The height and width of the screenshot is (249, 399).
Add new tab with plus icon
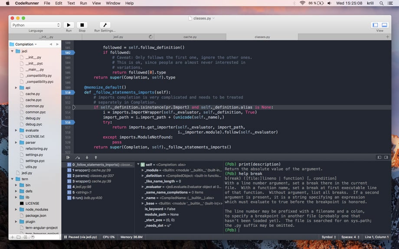pos(387,37)
